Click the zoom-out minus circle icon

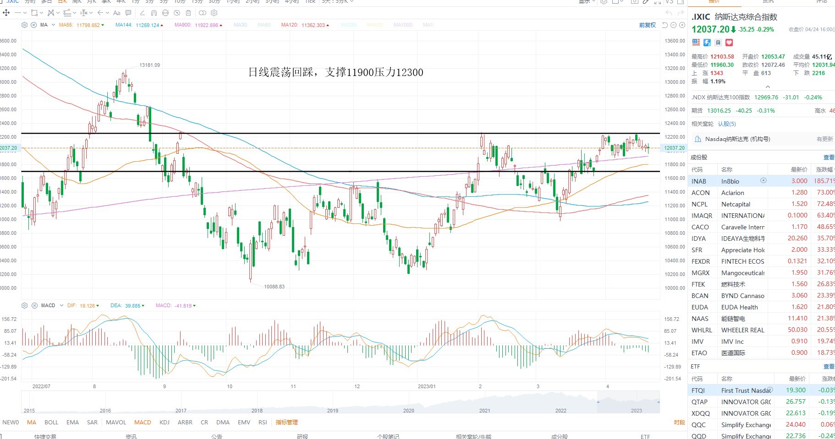673,25
